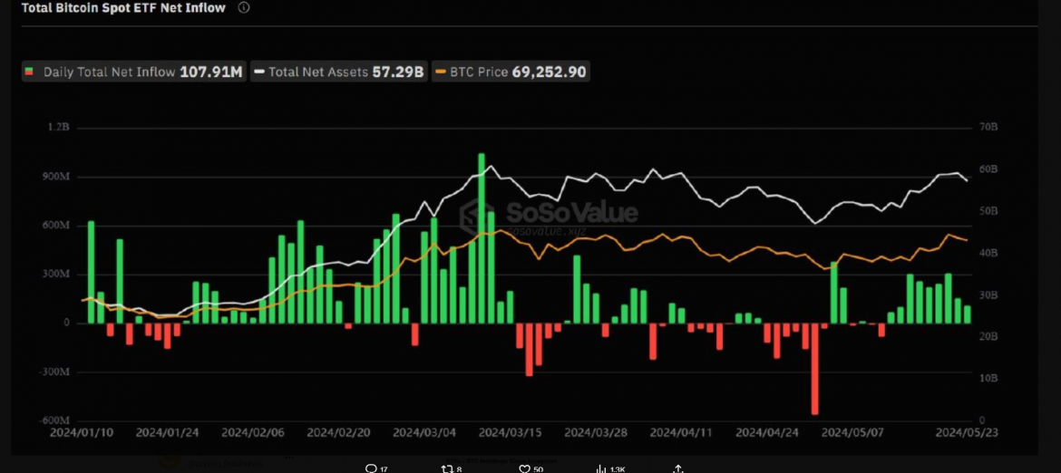
Task: Click the info icon beside chart title
Action: (x=243, y=7)
